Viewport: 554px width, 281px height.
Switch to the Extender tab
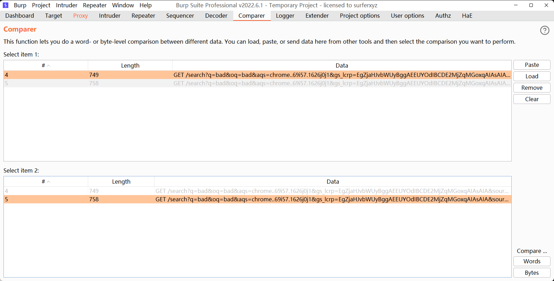[x=317, y=16]
